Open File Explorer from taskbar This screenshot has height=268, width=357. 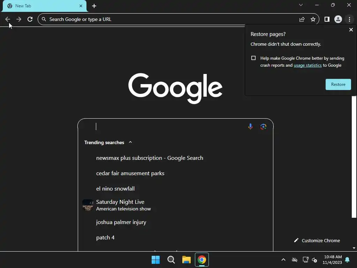[x=186, y=260]
